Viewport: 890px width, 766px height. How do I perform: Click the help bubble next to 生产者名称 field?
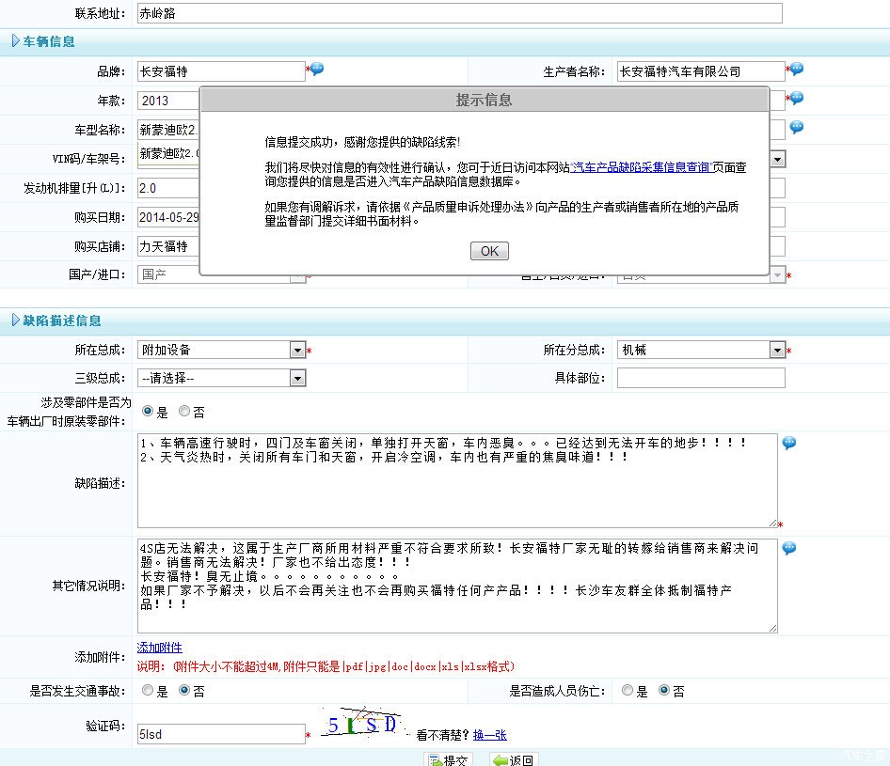[797, 70]
